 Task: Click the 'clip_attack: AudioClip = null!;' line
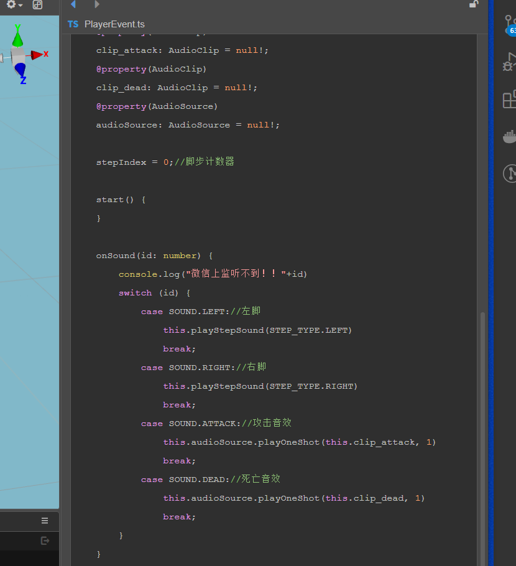[x=182, y=50]
